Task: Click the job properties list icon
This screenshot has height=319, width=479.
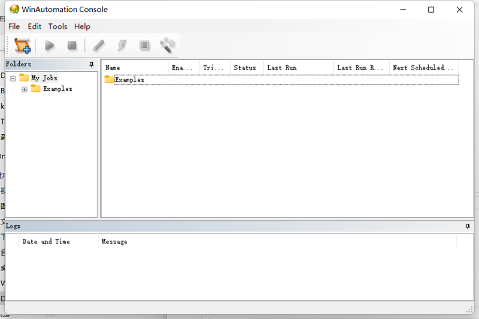Action: 144,45
